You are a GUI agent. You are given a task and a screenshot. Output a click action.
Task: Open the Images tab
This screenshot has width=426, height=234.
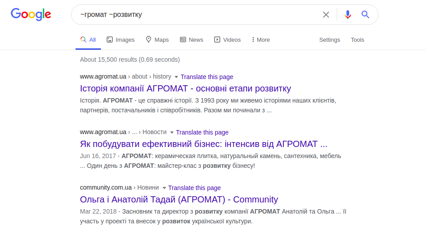tap(120, 40)
